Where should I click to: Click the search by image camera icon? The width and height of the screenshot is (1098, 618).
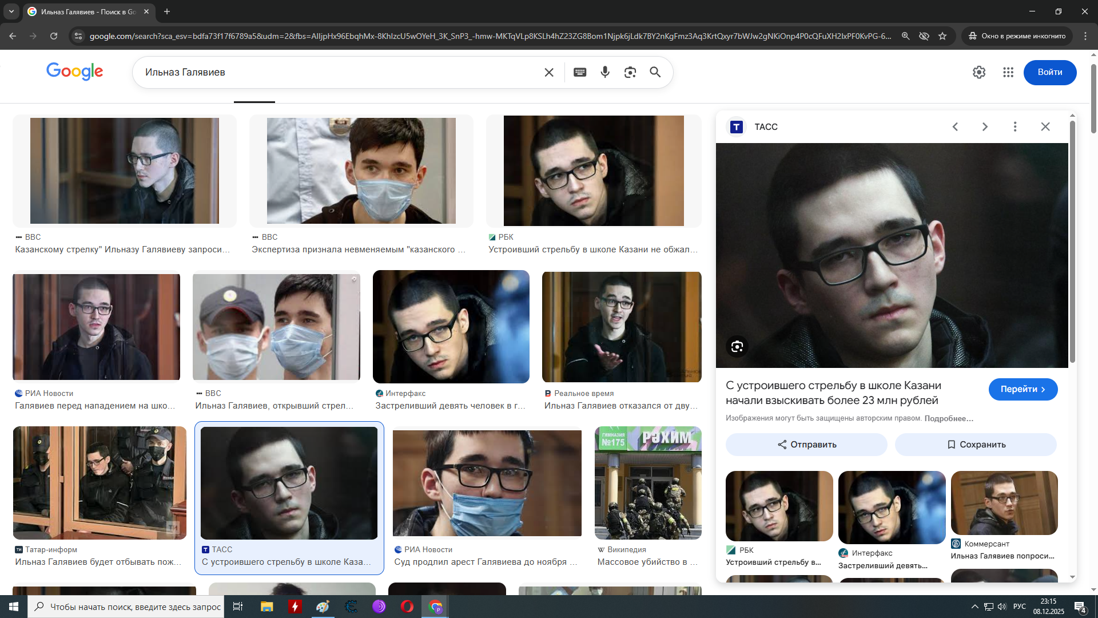click(x=630, y=72)
